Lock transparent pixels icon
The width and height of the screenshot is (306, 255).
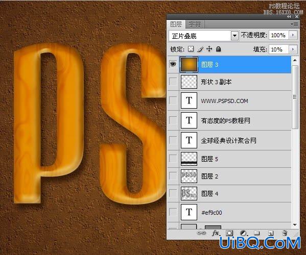point(191,49)
